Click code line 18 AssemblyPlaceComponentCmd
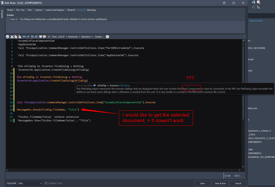Viewport: 275px width, 187px height. click(86, 102)
